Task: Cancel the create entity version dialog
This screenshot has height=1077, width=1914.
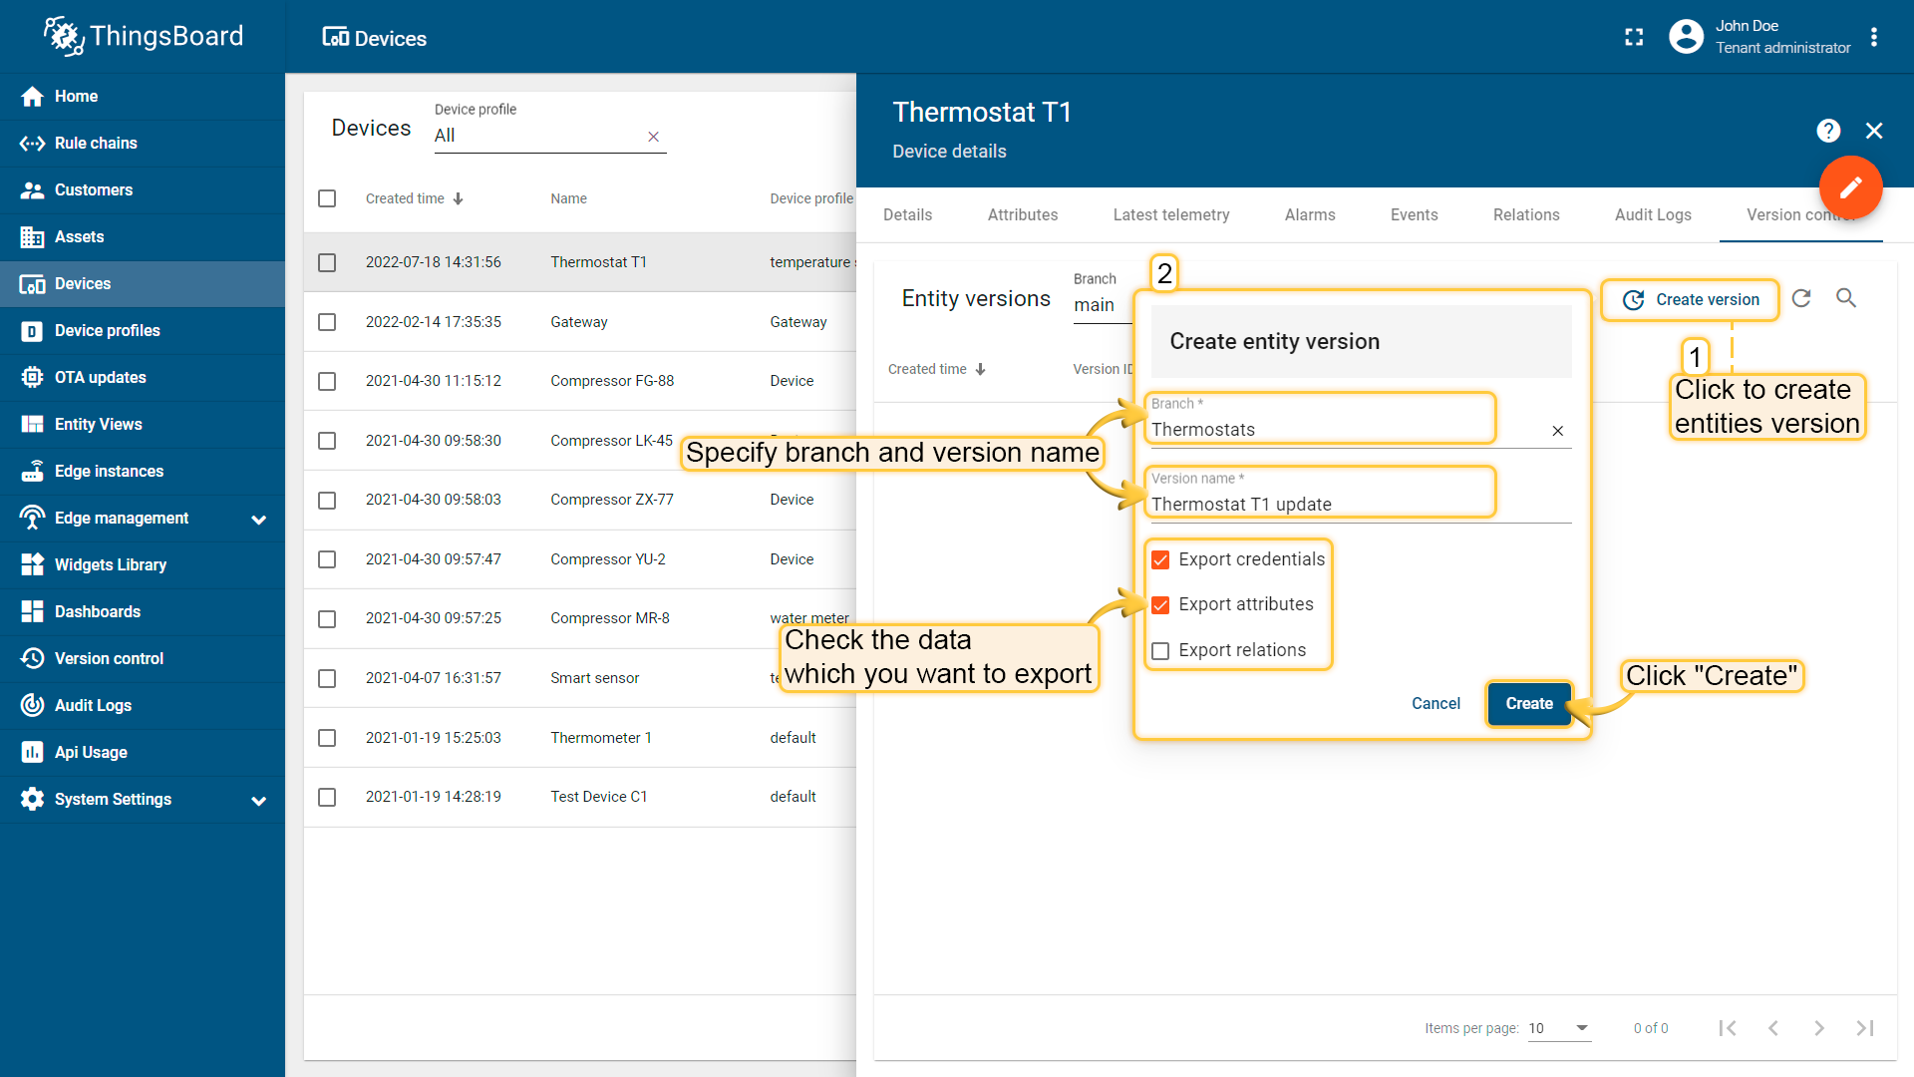Action: pyautogui.click(x=1435, y=703)
